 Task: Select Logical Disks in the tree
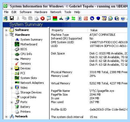pyautogui.click(x=28, y=97)
